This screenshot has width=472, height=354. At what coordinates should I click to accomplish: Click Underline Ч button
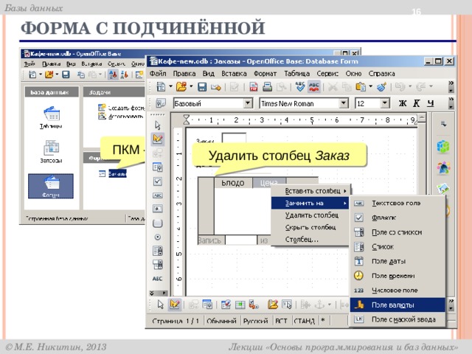click(x=431, y=103)
